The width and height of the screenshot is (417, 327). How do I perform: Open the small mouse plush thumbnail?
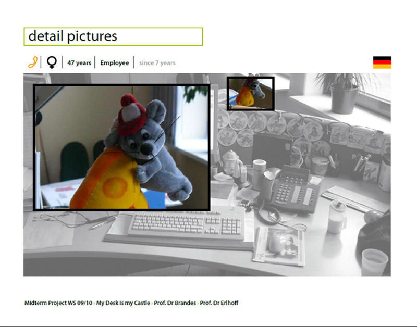coord(251,94)
